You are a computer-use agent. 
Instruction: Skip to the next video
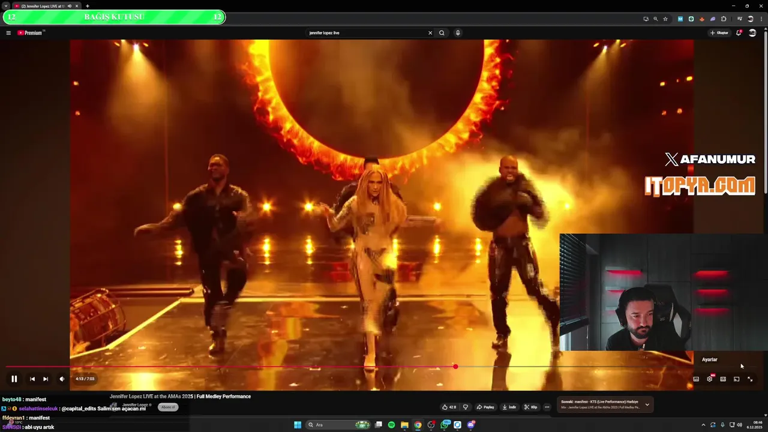pyautogui.click(x=46, y=379)
